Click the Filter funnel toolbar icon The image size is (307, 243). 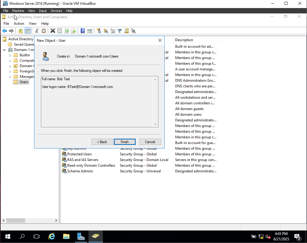[120, 31]
